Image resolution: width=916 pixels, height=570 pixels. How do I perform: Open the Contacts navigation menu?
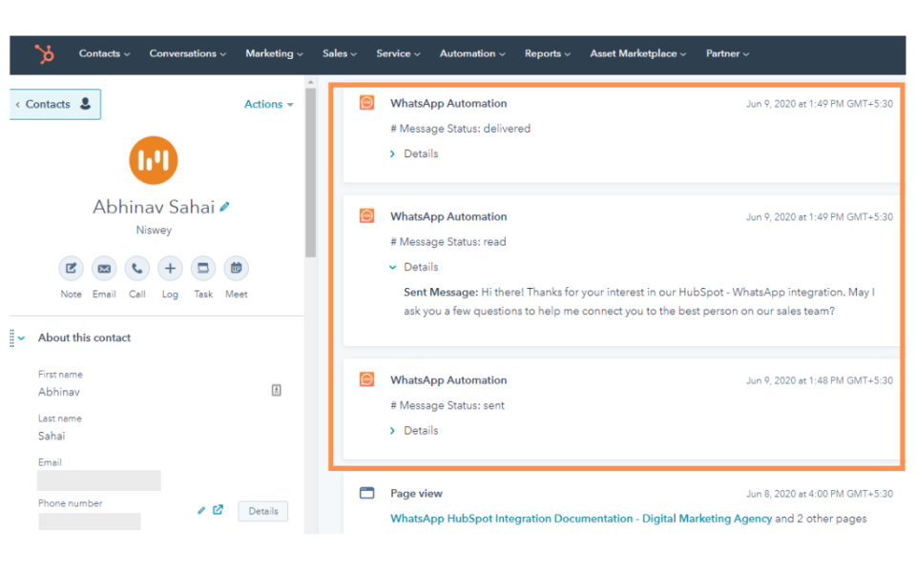[x=103, y=54]
